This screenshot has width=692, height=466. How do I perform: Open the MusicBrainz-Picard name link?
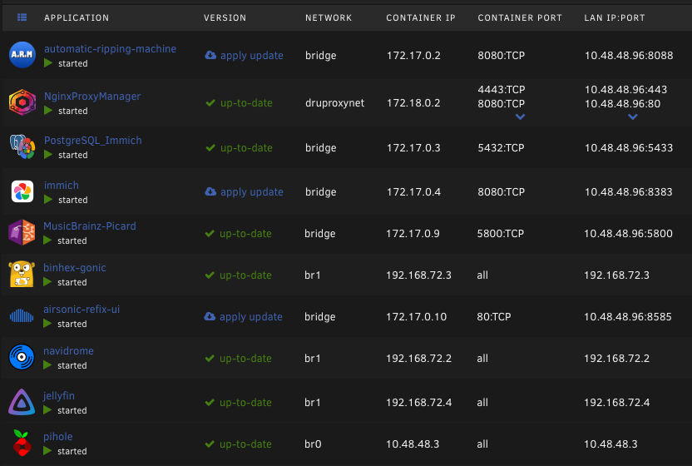pyautogui.click(x=90, y=226)
